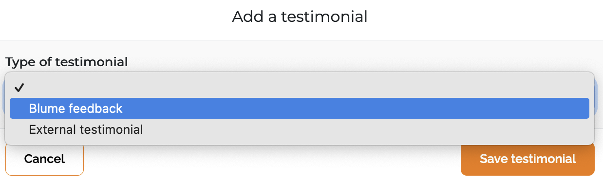Dismiss the dialog with the Cancel button

click(44, 159)
